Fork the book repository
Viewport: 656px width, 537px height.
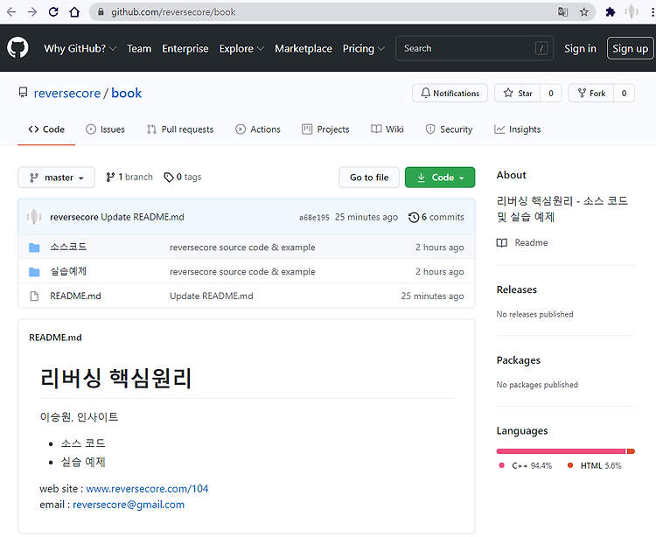click(591, 93)
